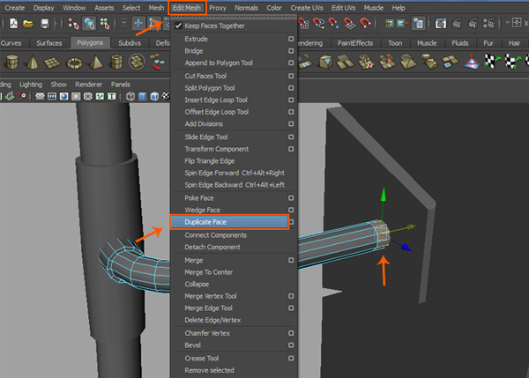Switch to Surfaces shelf tab

pos(48,43)
